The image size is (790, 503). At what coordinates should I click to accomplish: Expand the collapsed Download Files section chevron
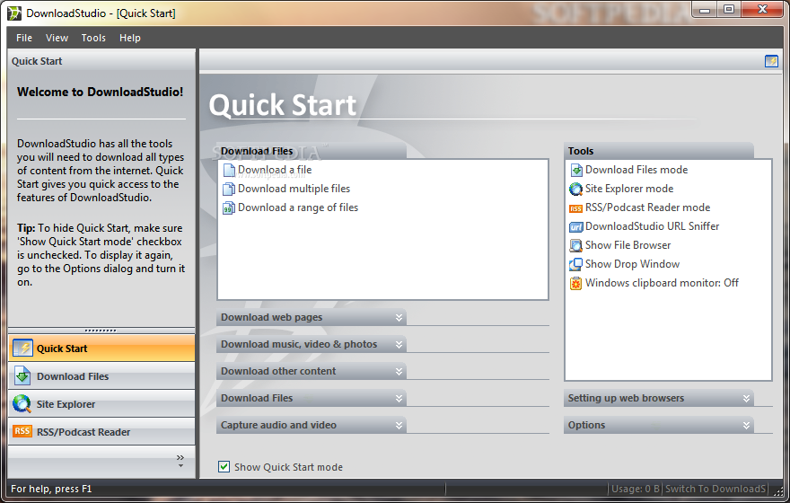[399, 398]
